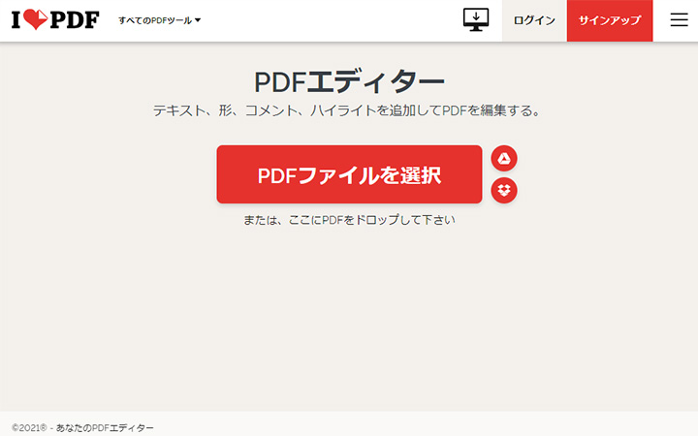Click the letter I in the logo
Image resolution: width=698 pixels, height=436 pixels.
coord(16,20)
